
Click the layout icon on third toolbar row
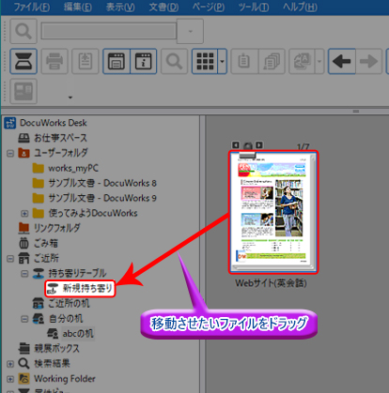click(x=23, y=91)
